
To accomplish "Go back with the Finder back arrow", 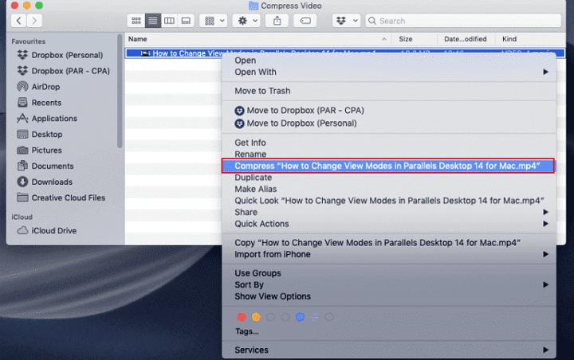I will [x=18, y=21].
